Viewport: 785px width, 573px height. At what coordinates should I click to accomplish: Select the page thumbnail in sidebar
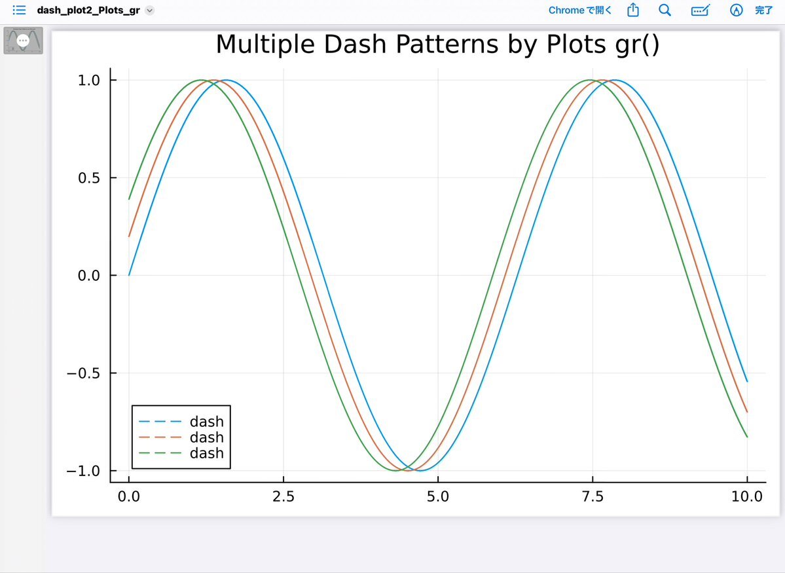point(23,41)
